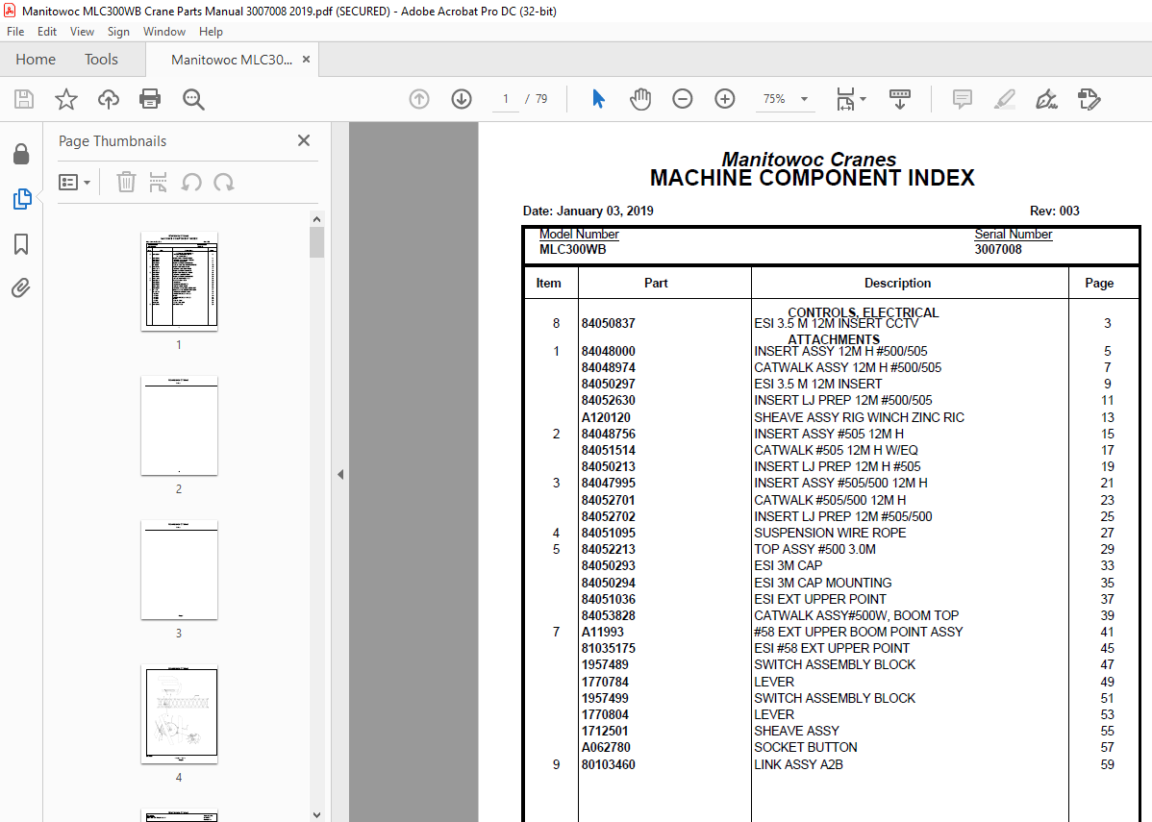This screenshot has height=822, width=1152.
Task: Switch to the Home tab
Action: (x=36, y=60)
